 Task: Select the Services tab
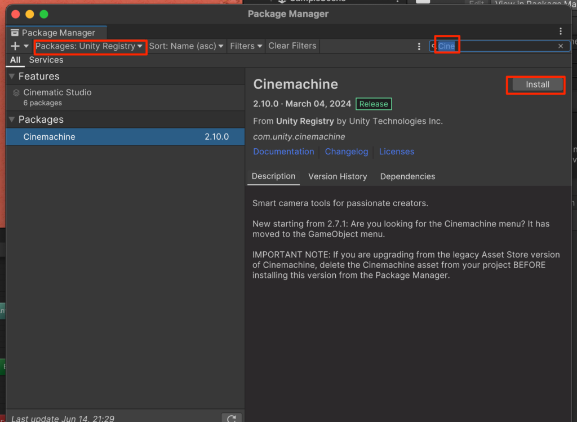(46, 60)
